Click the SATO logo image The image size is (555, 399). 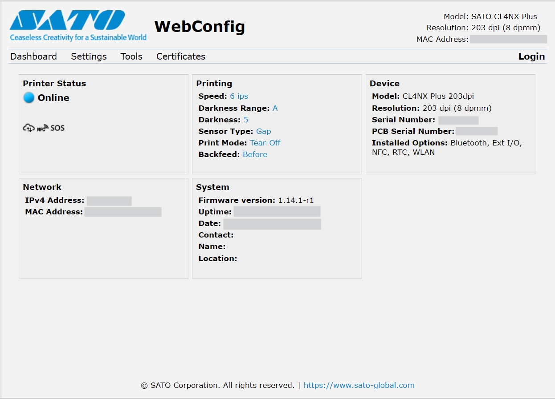[x=78, y=26]
